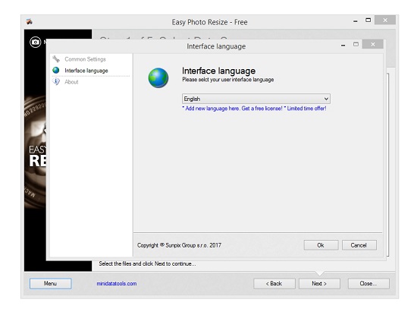The image size is (417, 312).
Task: Expand the English language dropdown arrow
Action: 326,99
